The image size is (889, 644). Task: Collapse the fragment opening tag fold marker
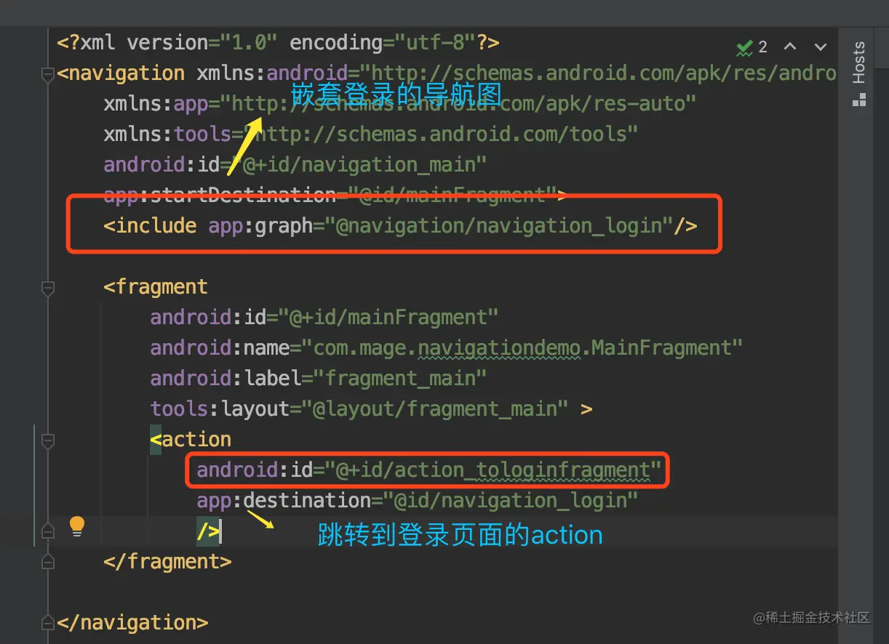tap(48, 289)
